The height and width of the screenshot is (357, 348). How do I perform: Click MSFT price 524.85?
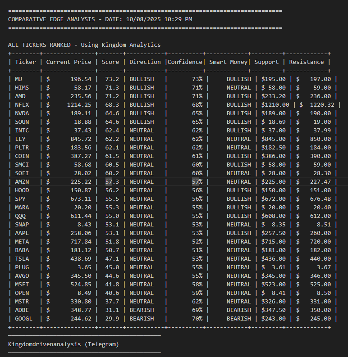(x=81, y=285)
